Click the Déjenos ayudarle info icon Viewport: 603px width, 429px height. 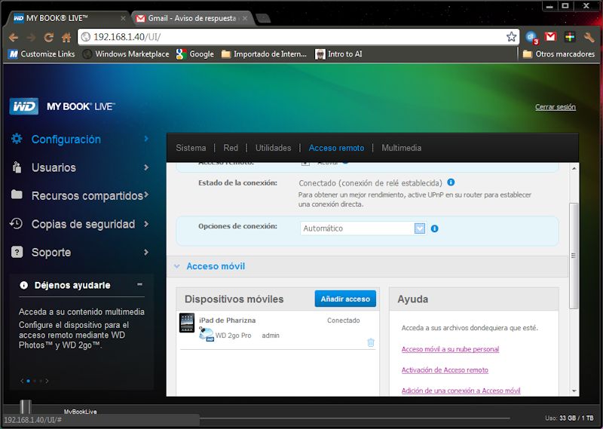24,285
